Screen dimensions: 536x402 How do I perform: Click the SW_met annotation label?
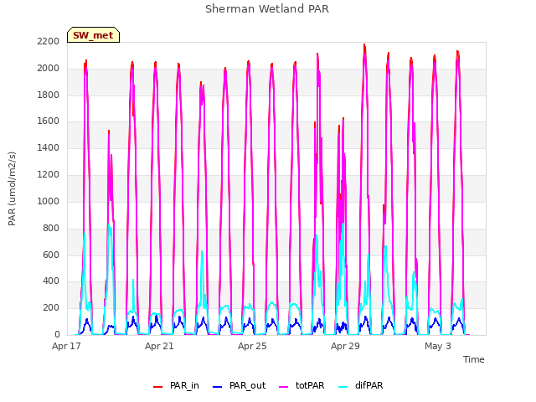pos(93,35)
